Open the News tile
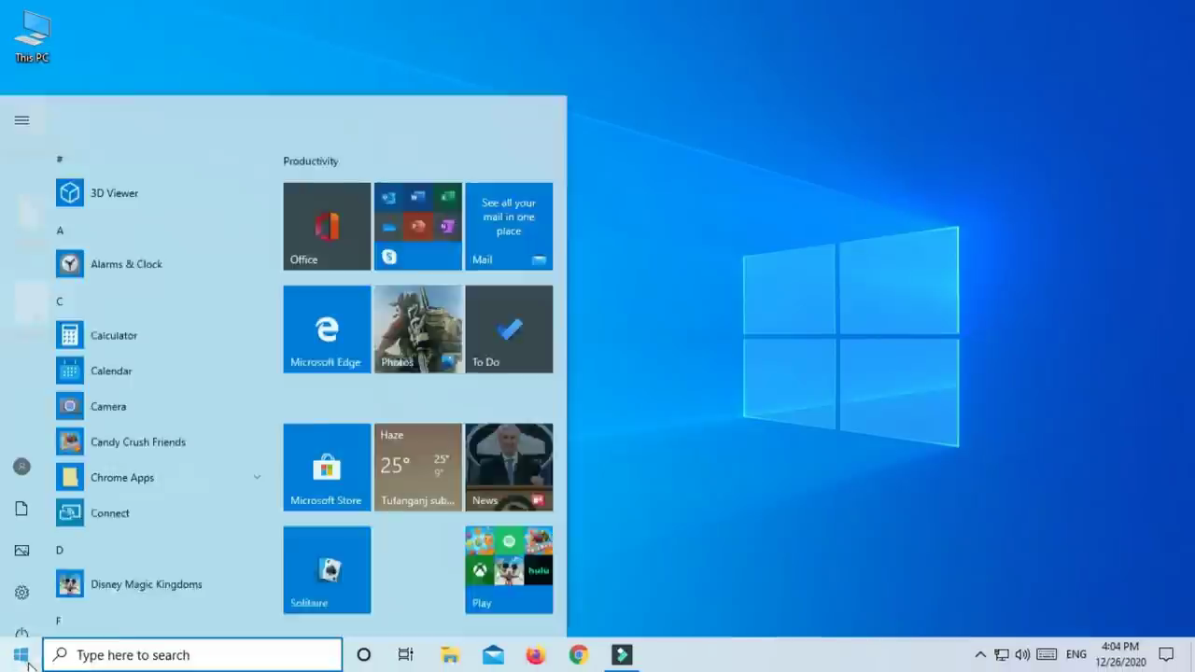 509,467
